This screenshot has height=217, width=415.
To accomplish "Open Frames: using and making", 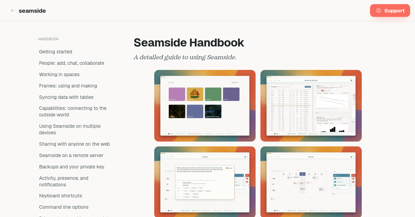I will pyautogui.click(x=68, y=86).
